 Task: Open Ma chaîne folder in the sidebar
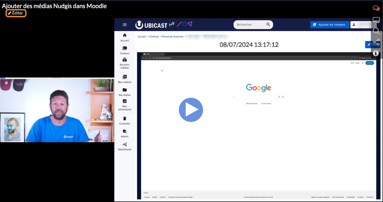(x=125, y=92)
